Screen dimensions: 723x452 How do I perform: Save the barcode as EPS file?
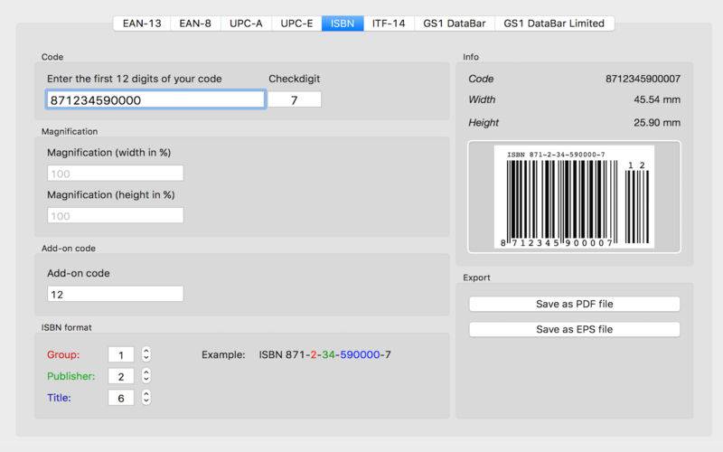point(575,329)
